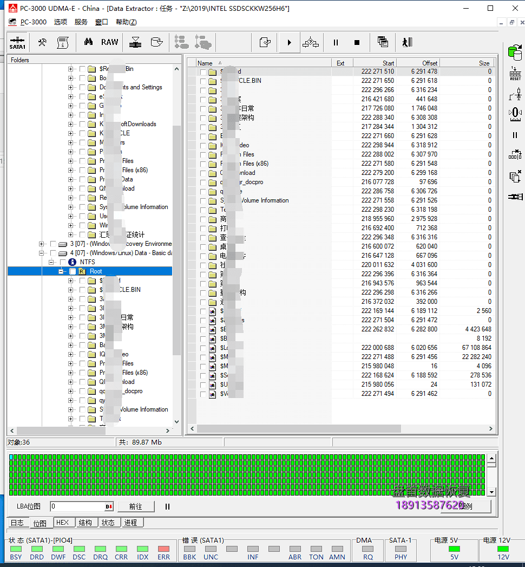Viewport: 525px width, 567px height.
Task: Click the save-to-disk download icon
Action: coord(135,43)
